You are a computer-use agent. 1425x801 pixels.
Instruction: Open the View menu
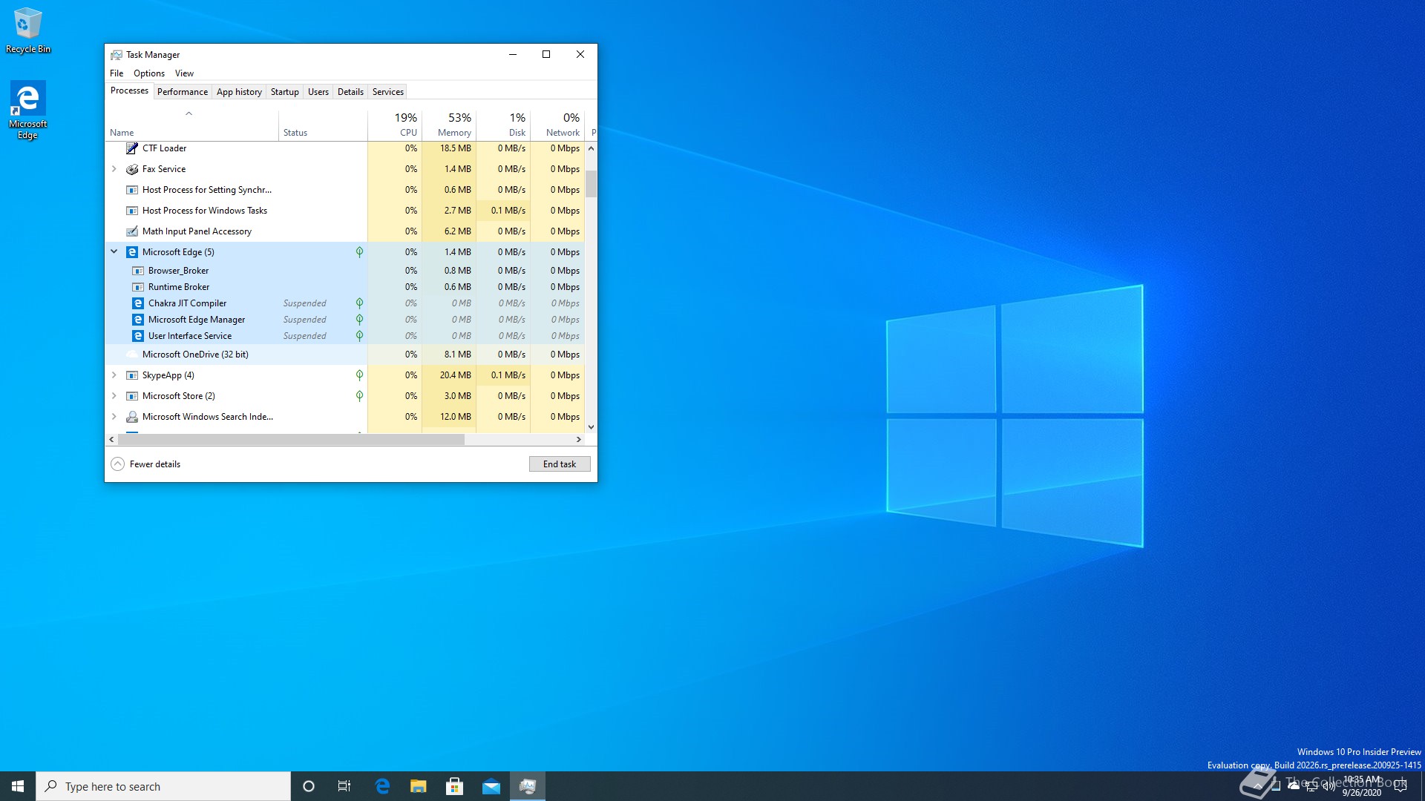[184, 73]
